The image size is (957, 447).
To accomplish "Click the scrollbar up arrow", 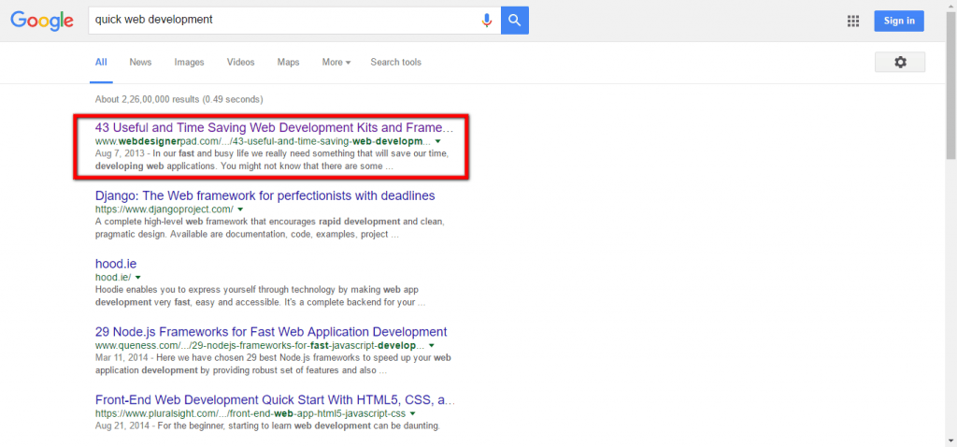I will [951, 5].
